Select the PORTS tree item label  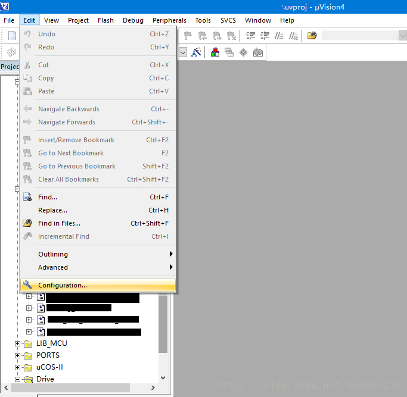(48, 355)
